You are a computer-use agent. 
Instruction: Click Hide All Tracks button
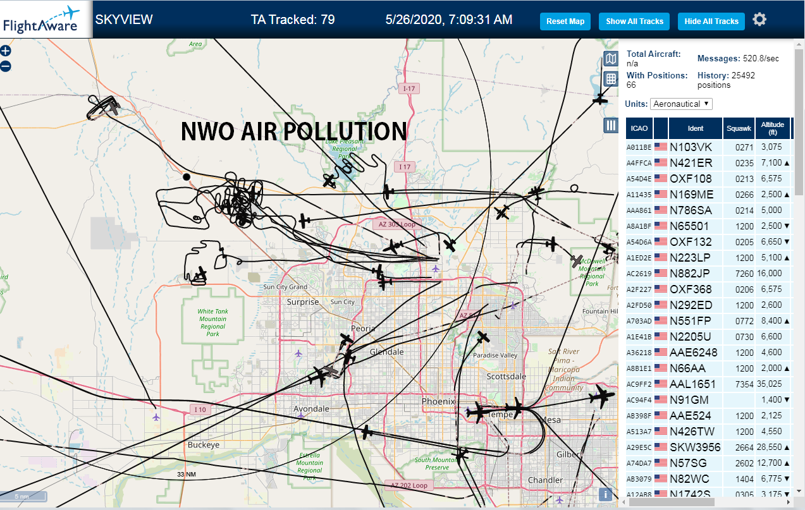tap(711, 21)
